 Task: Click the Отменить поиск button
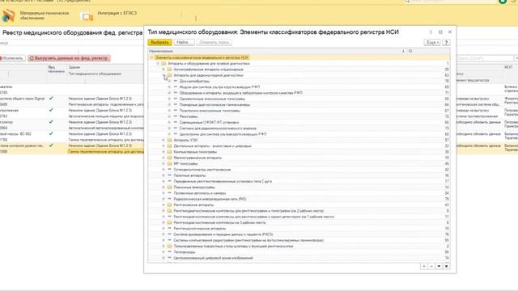coord(214,43)
